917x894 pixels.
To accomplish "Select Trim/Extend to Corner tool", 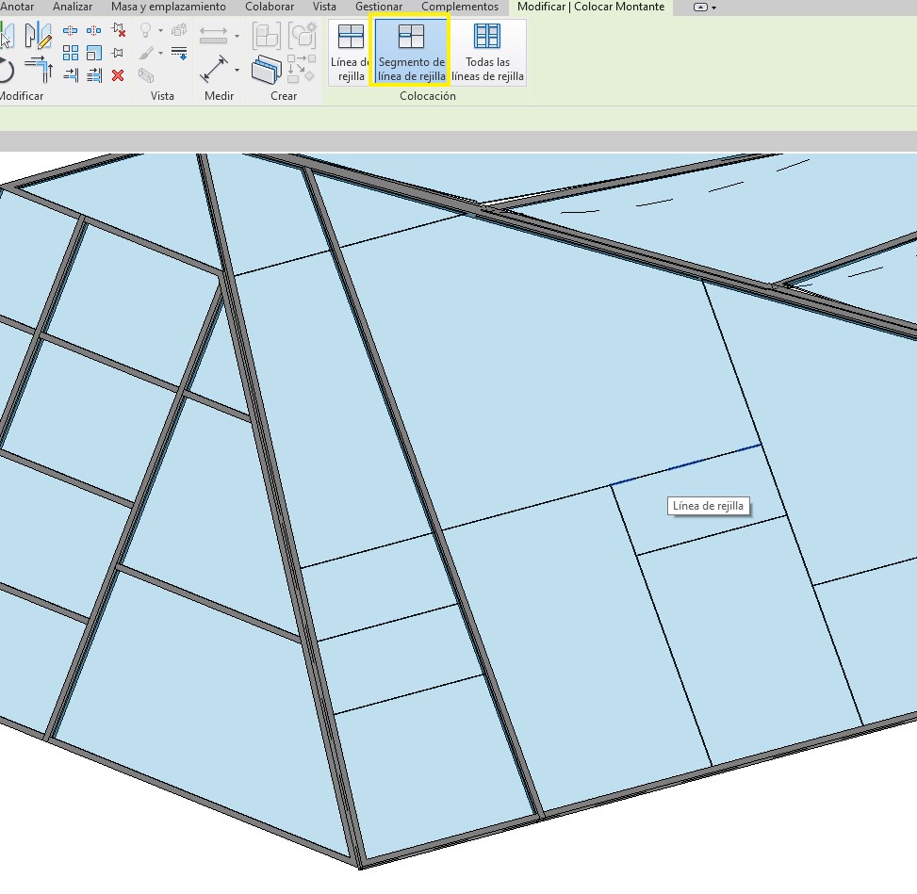I will coord(38,70).
